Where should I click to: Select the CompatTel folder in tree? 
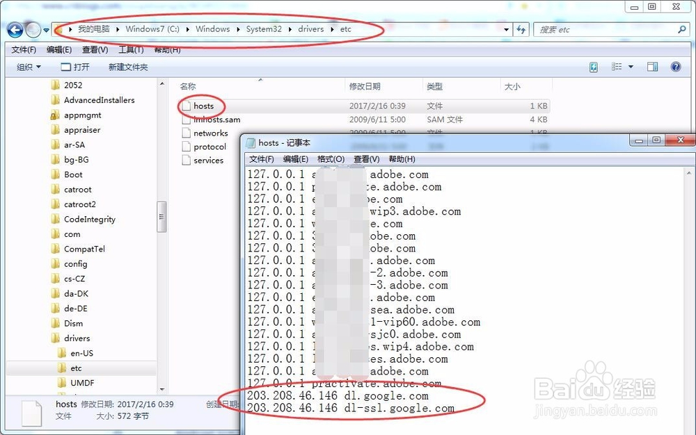pos(84,249)
